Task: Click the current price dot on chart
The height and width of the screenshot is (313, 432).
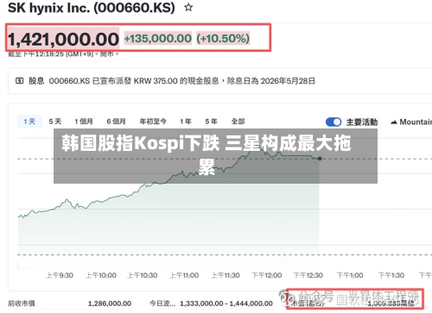Action: pos(320,159)
